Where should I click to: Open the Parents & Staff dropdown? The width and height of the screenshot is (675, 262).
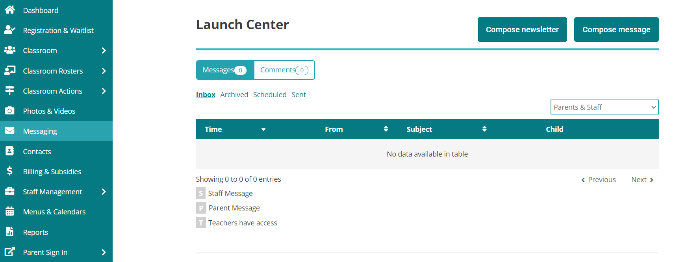[604, 107]
